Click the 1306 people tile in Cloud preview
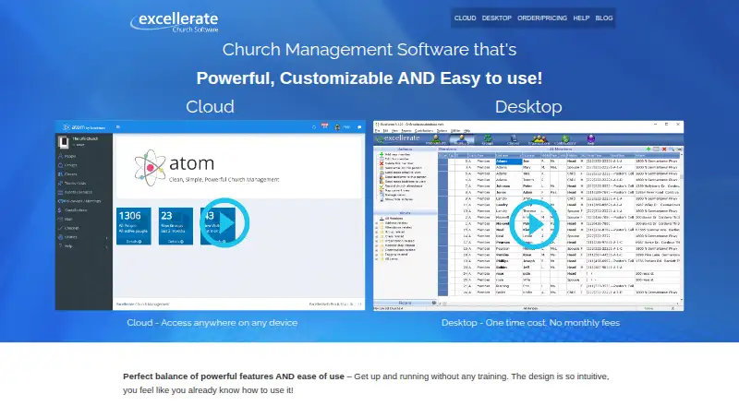The width and height of the screenshot is (739, 406). pos(134,226)
